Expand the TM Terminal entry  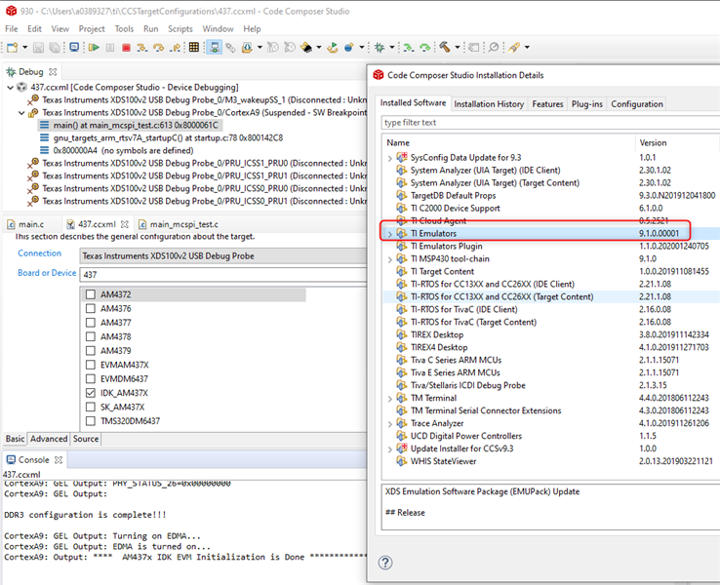pos(390,399)
